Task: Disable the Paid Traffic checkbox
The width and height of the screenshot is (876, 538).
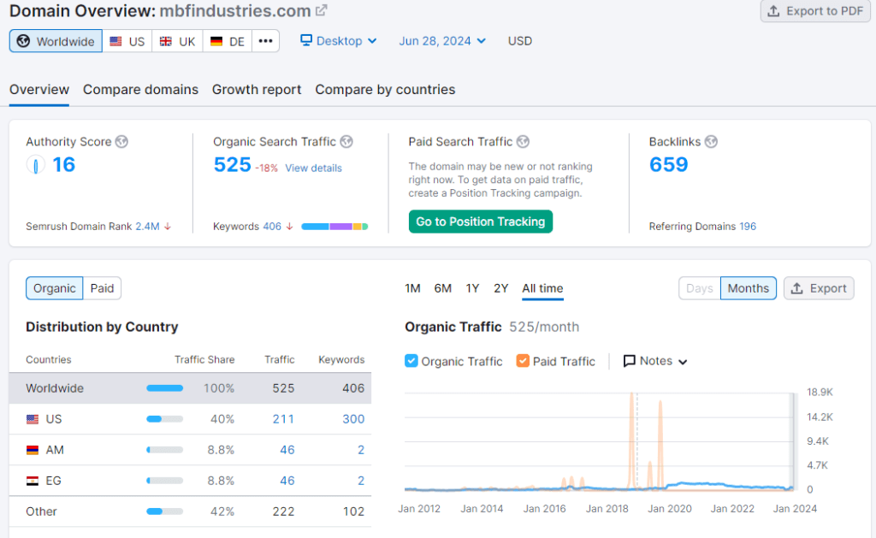Action: pyautogui.click(x=523, y=361)
